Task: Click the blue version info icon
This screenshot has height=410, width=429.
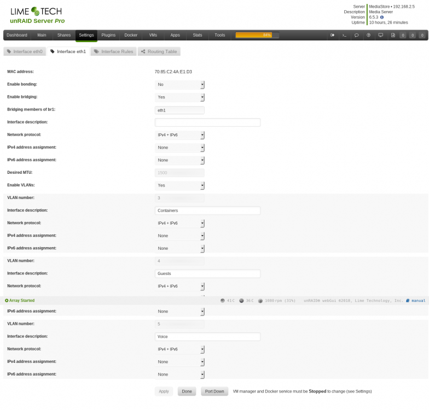Action: click(x=382, y=17)
